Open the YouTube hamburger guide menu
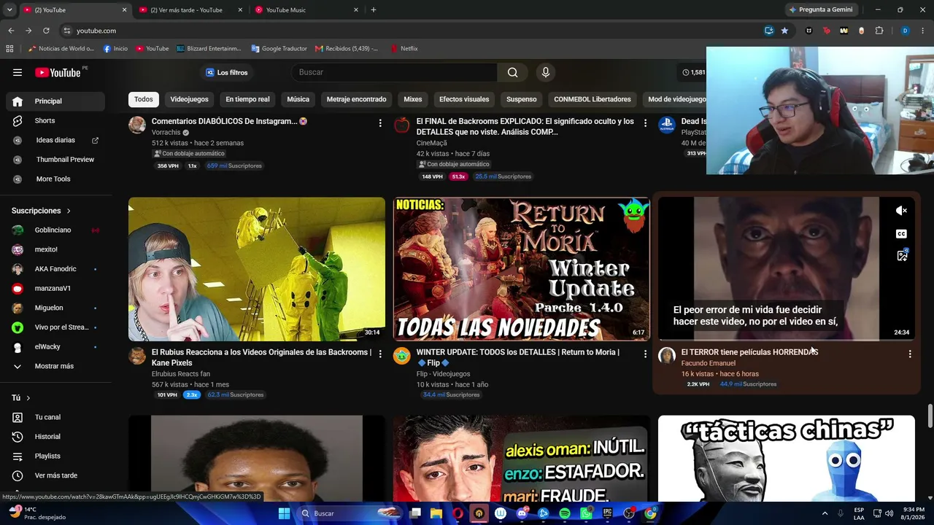 coord(18,72)
